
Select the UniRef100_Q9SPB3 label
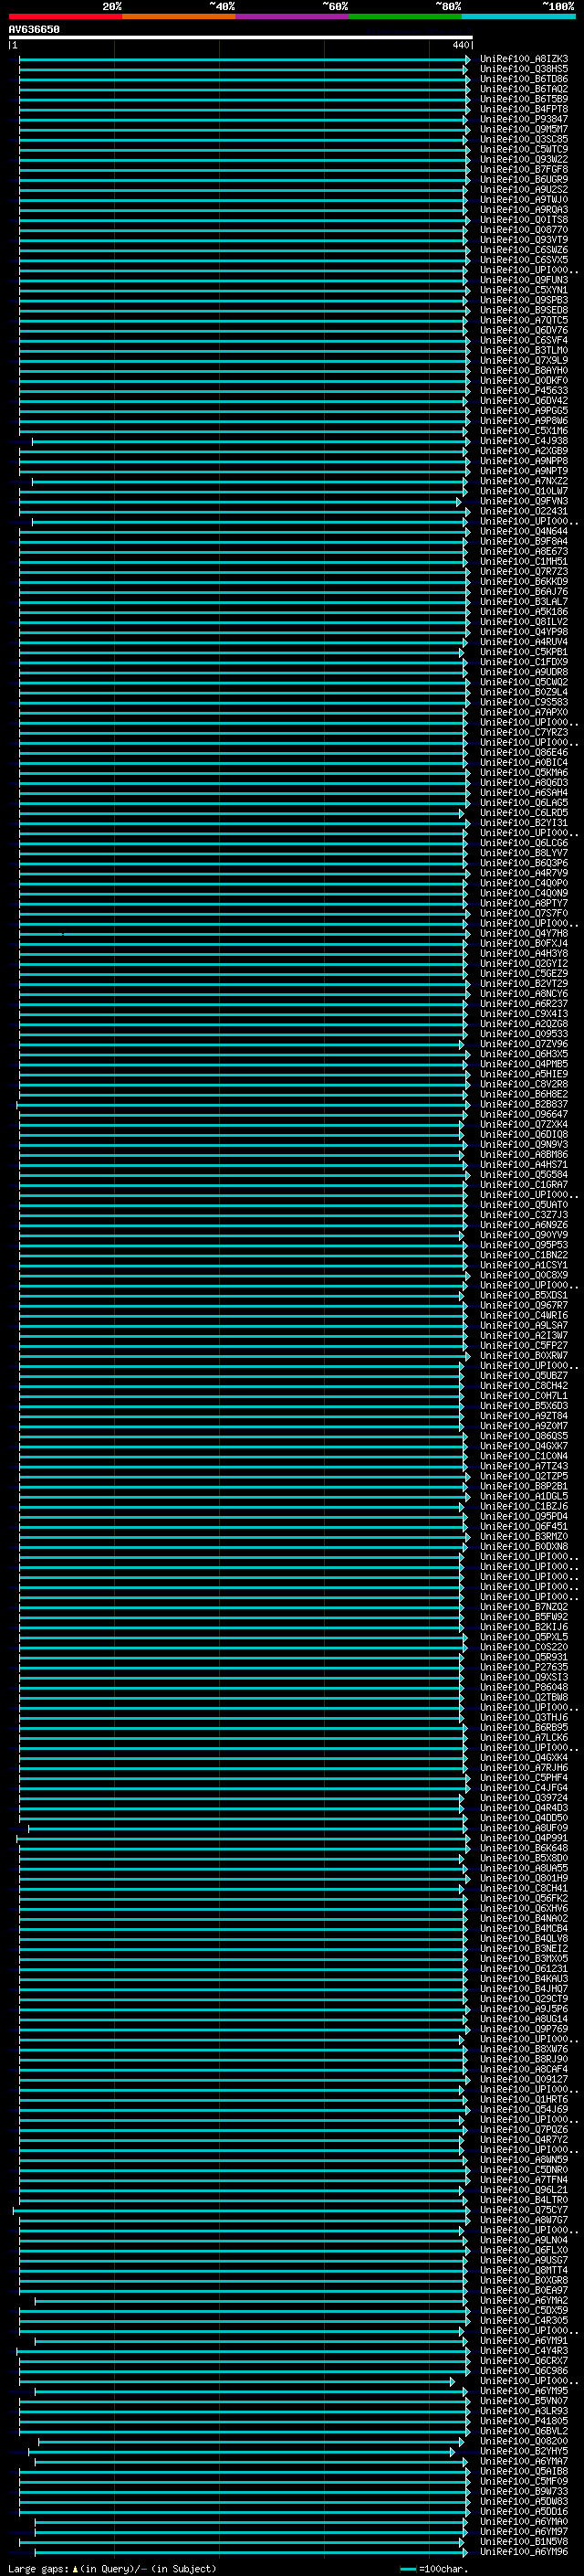pyautogui.click(x=523, y=300)
